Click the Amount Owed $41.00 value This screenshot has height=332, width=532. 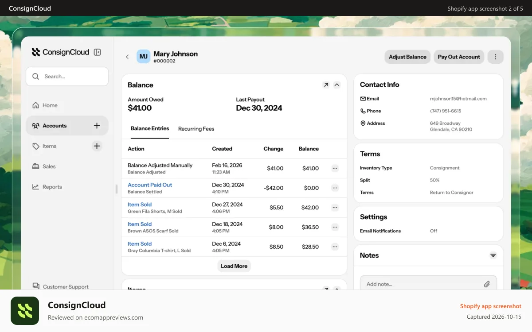(x=140, y=108)
